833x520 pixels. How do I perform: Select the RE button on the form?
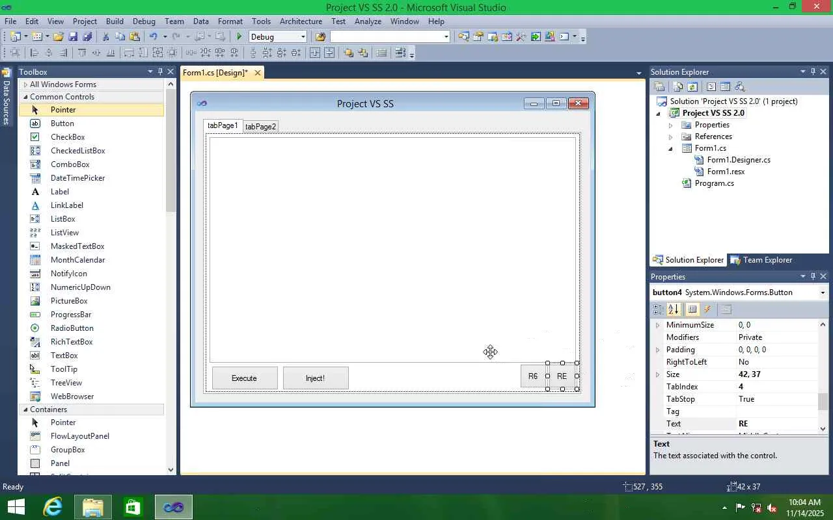[x=562, y=376]
